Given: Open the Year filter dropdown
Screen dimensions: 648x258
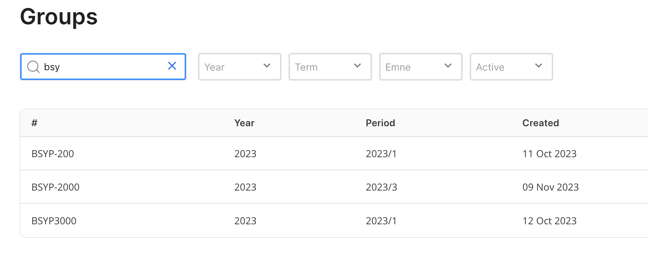Looking at the screenshot, I should [233, 67].
